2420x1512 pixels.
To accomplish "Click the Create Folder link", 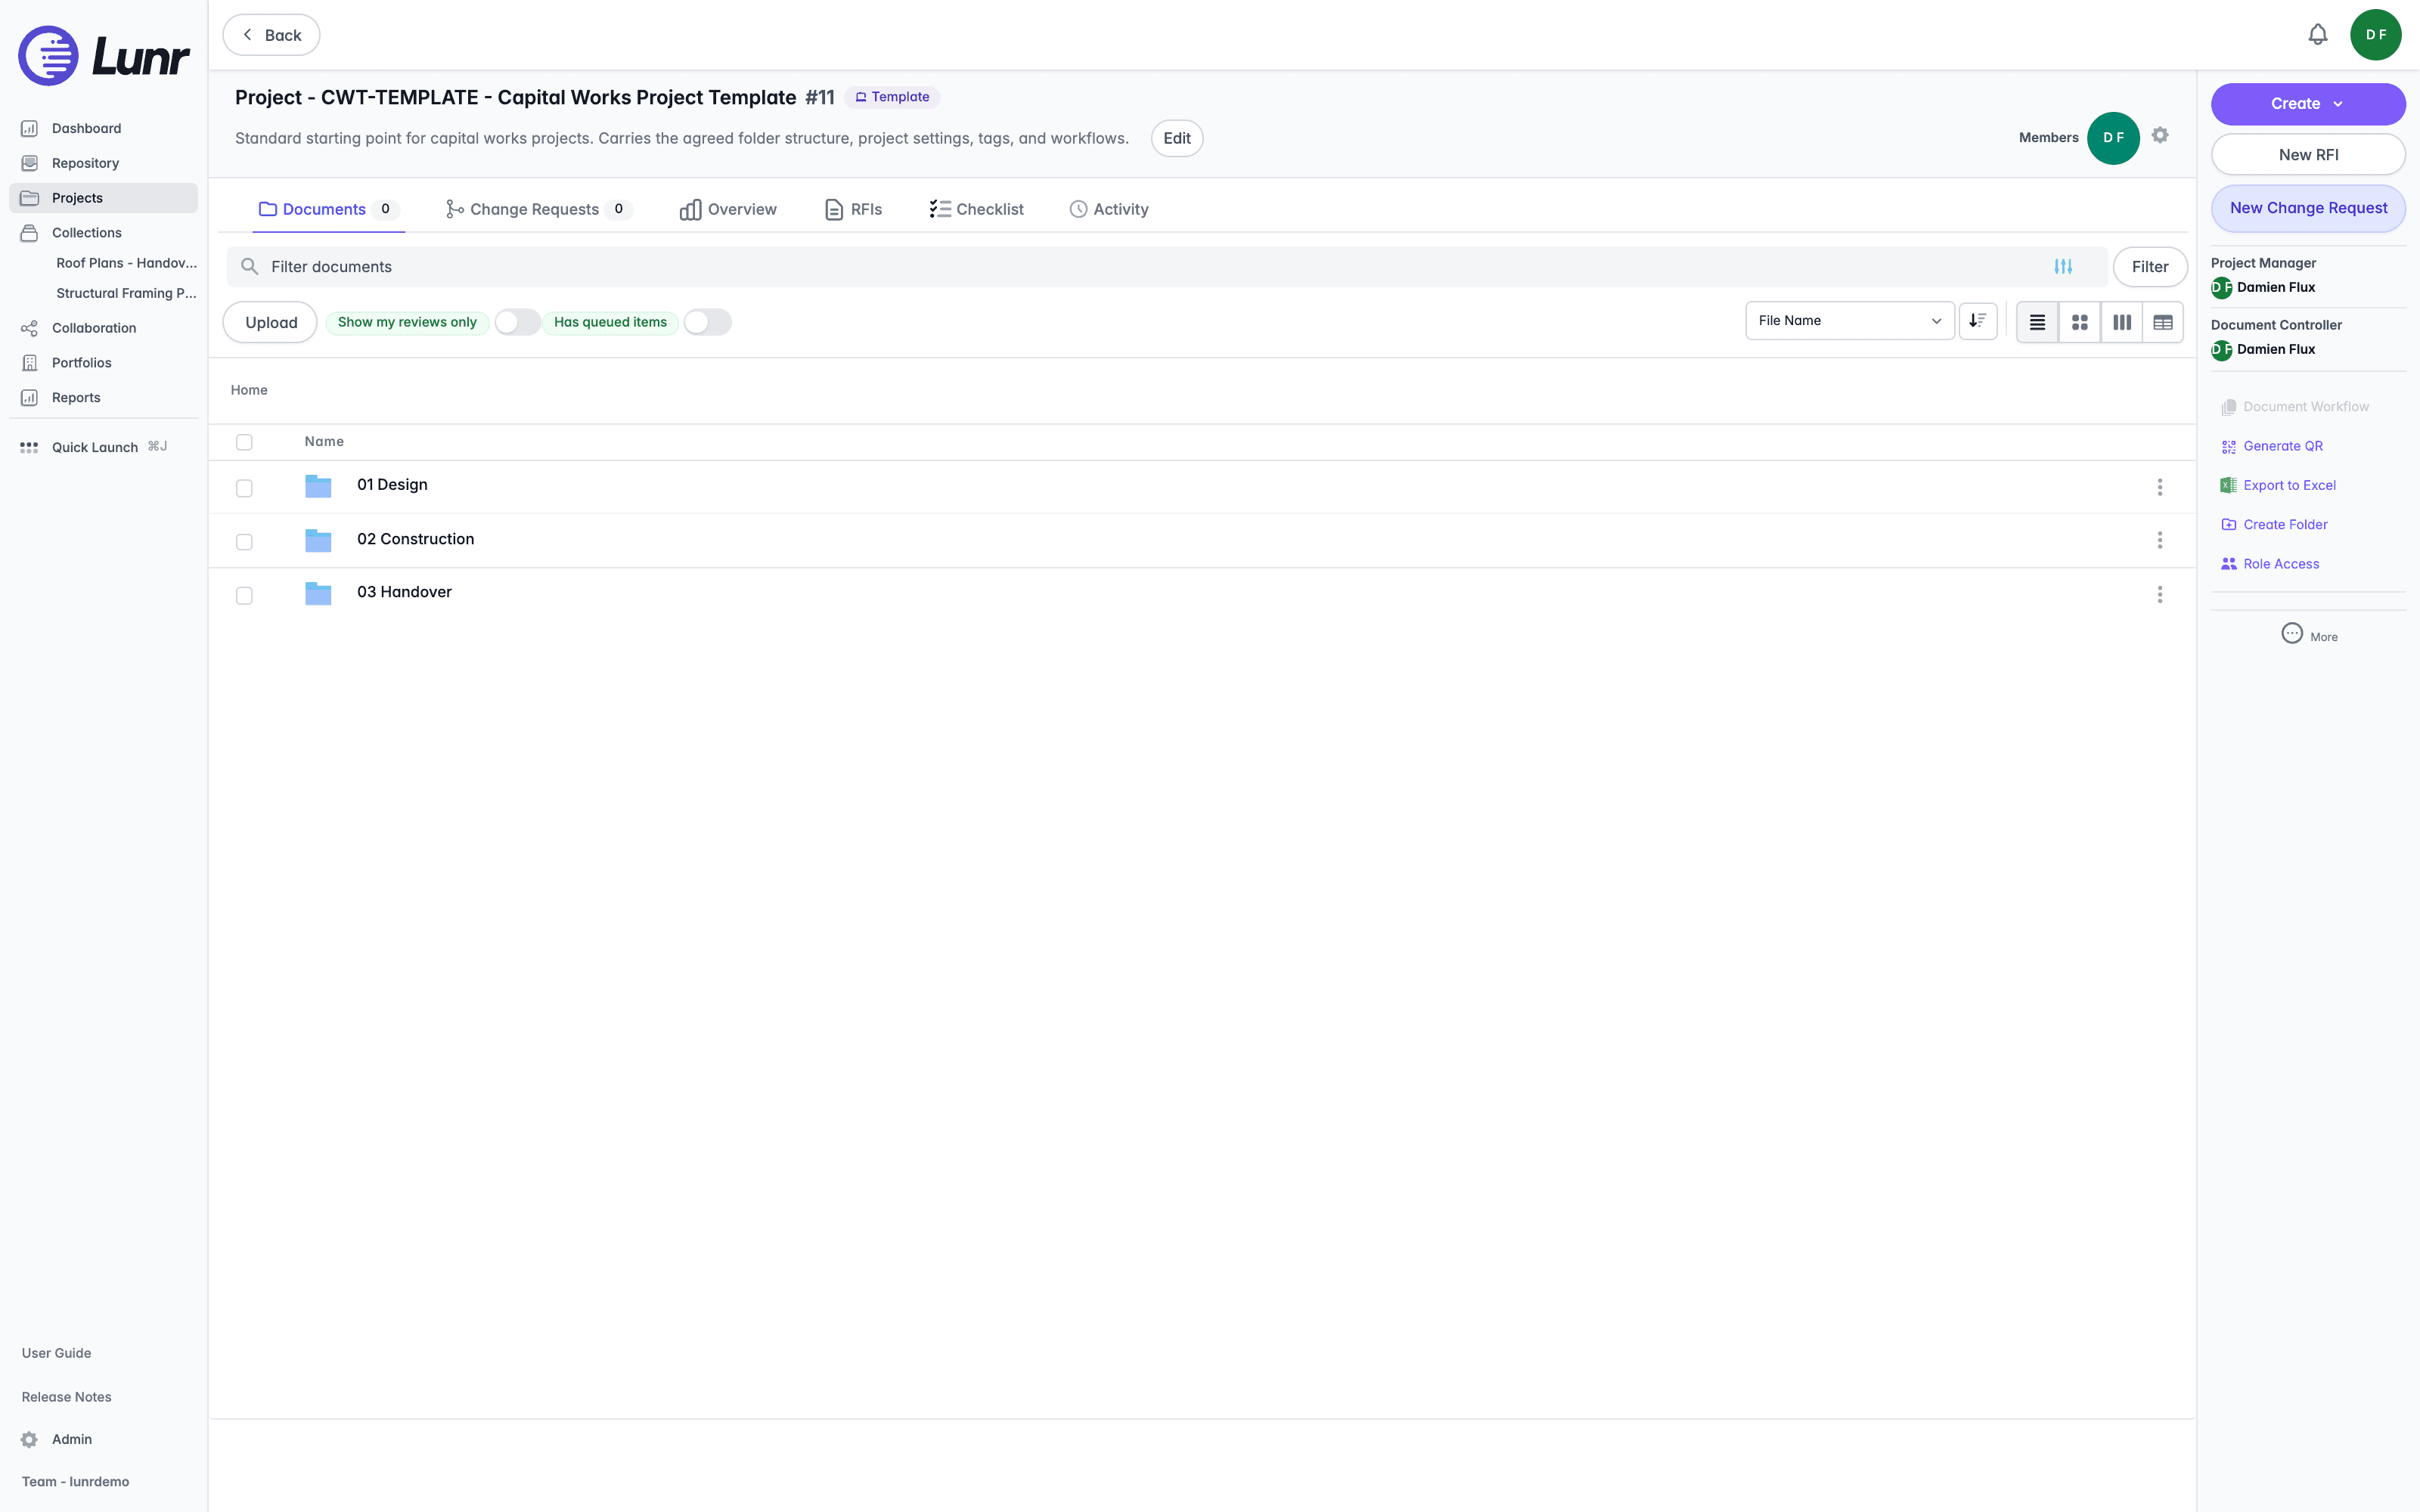I will coord(2274,524).
